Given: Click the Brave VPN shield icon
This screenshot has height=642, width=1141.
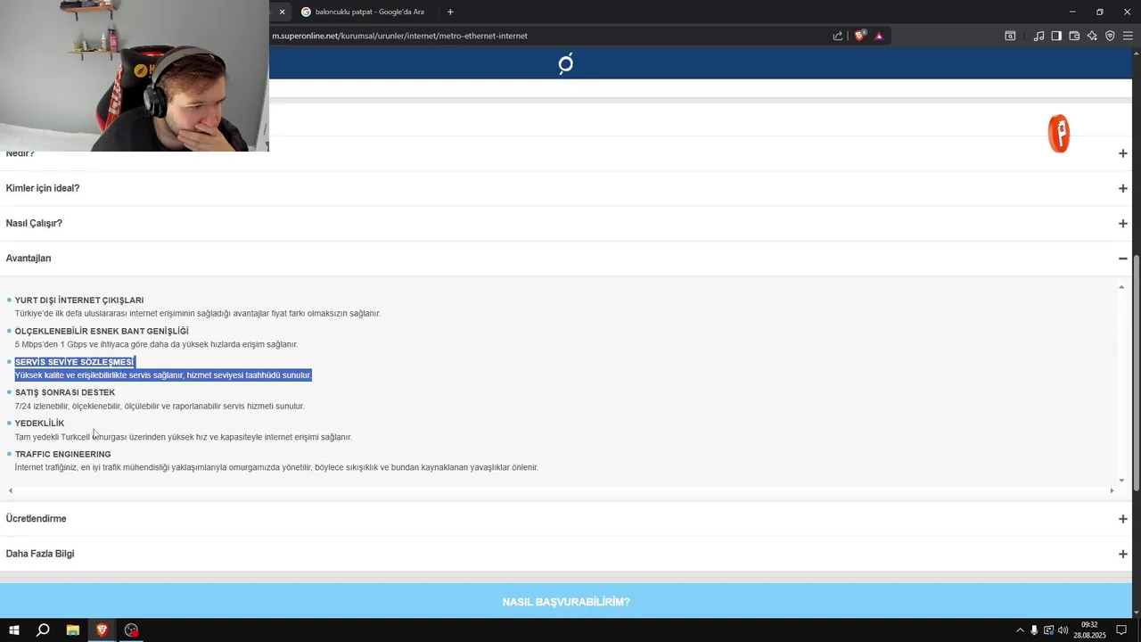Looking at the screenshot, I should [1110, 36].
